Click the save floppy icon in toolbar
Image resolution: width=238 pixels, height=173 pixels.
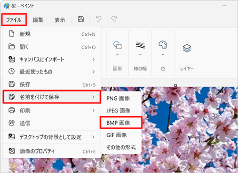point(81,19)
